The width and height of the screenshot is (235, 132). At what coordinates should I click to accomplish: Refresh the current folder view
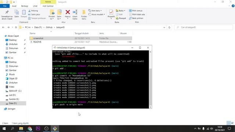click(x=169, y=27)
